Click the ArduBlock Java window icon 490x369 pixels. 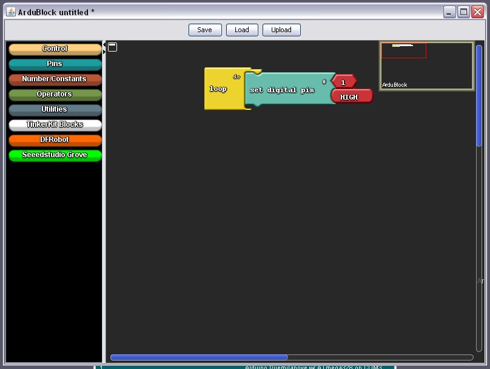[x=10, y=12]
